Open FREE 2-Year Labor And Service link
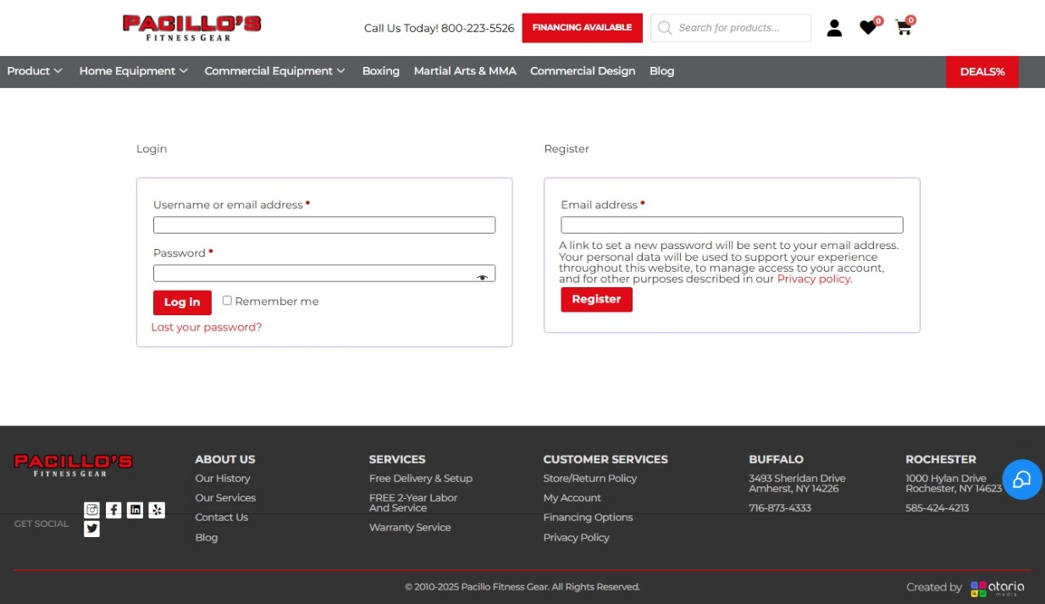 click(413, 503)
